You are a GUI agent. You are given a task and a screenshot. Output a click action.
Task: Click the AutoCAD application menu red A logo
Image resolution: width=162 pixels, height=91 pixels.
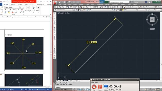click(x=55, y=3)
